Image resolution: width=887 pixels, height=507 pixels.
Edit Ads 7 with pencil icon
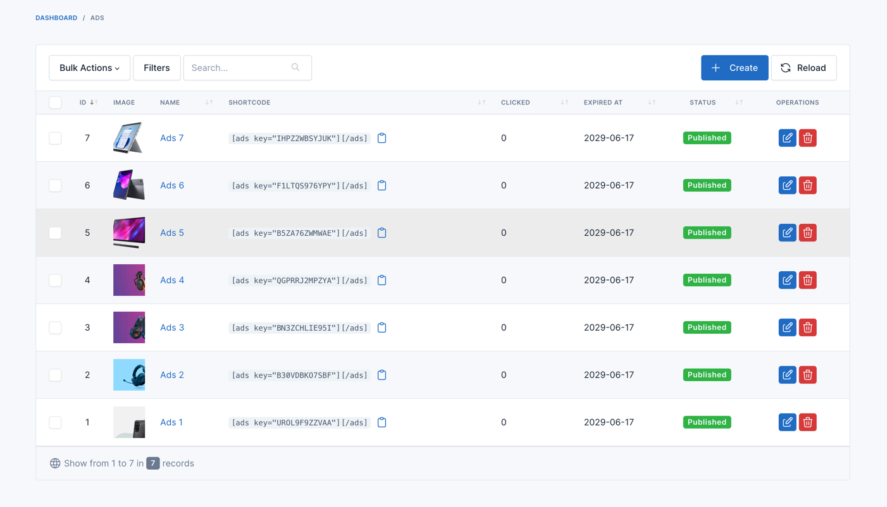tap(787, 138)
